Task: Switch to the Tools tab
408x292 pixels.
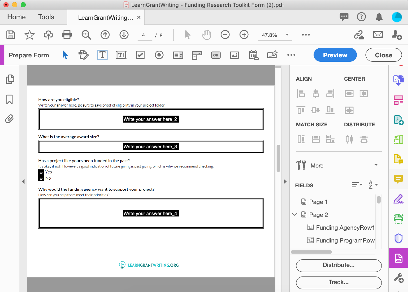Action: click(46, 17)
